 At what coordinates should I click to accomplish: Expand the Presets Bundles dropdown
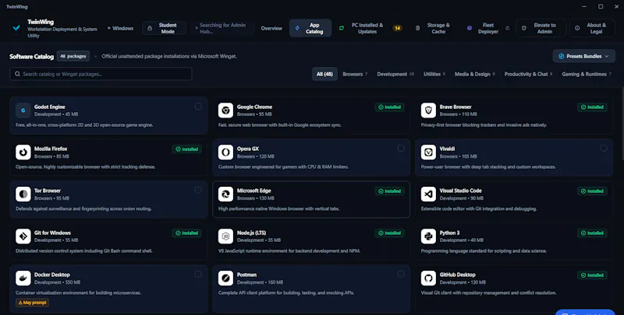pyautogui.click(x=583, y=56)
